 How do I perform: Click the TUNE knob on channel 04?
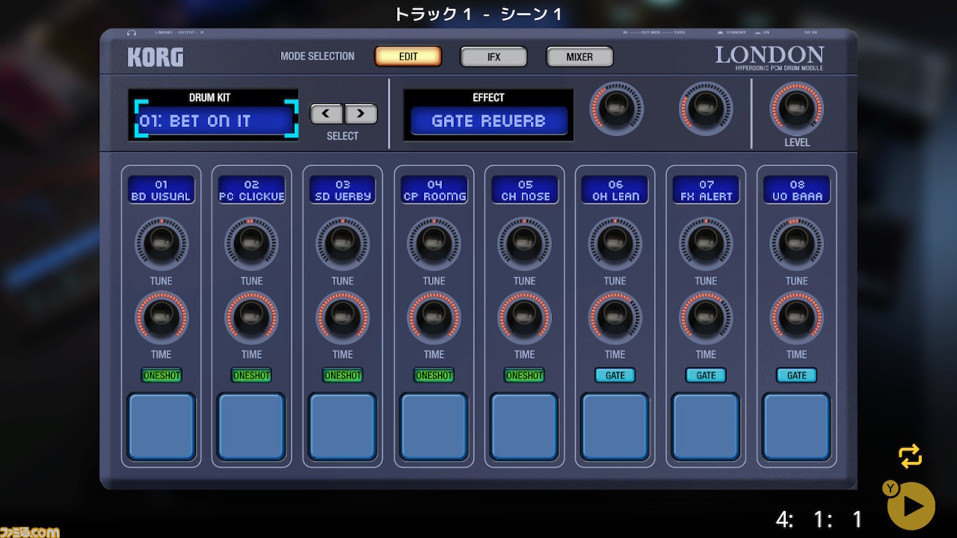click(x=434, y=244)
